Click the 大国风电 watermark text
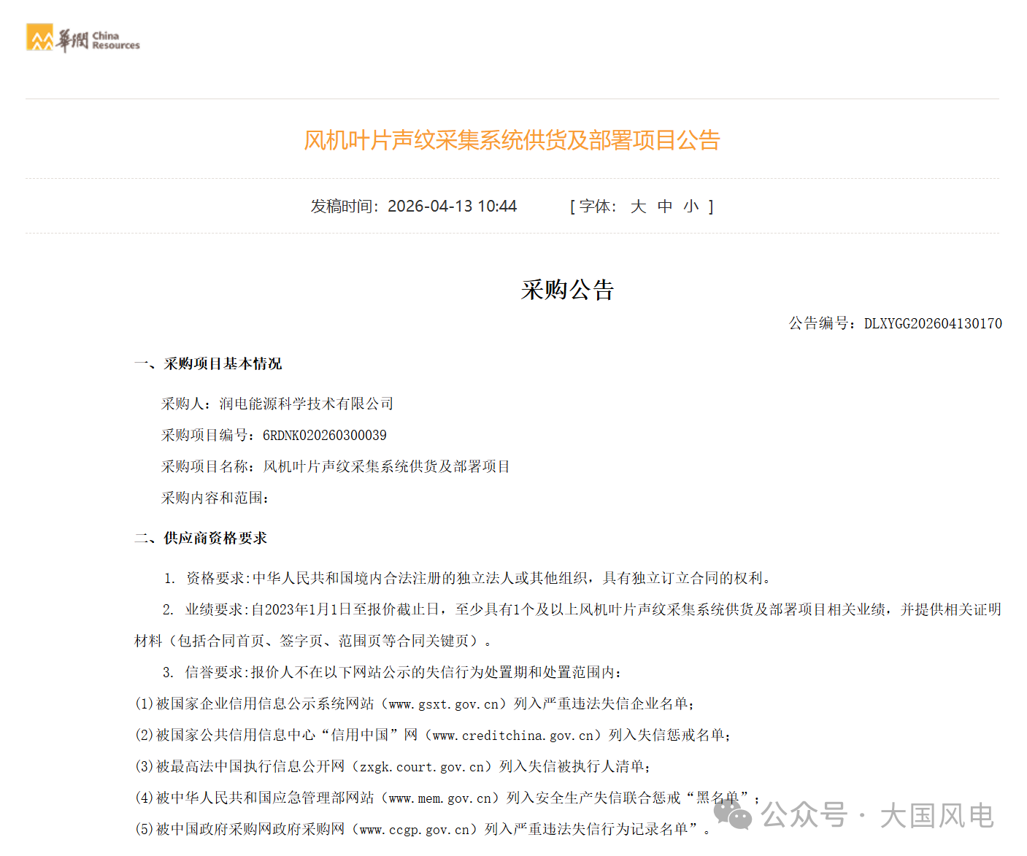1027x856 pixels. pos(936,816)
